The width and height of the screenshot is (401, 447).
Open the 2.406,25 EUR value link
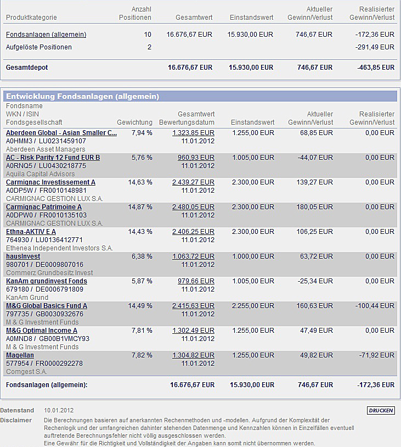[193, 232]
